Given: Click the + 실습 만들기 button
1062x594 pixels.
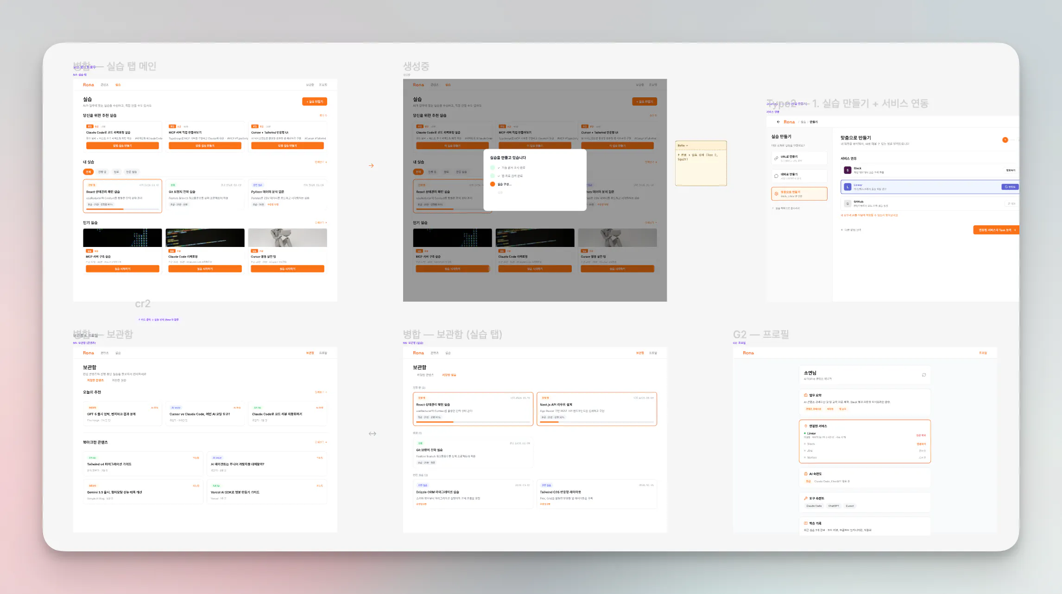Looking at the screenshot, I should click(x=315, y=101).
